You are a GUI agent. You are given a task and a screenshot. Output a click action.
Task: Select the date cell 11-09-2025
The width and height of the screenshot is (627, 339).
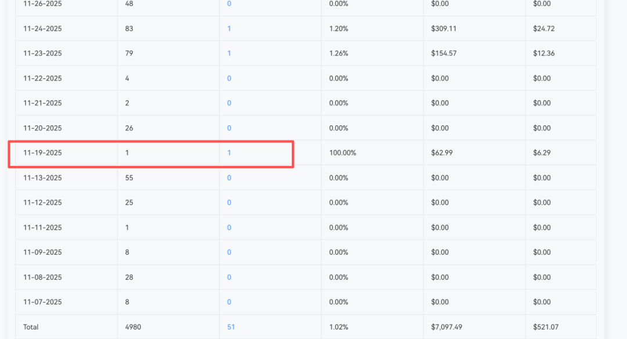[x=42, y=253]
